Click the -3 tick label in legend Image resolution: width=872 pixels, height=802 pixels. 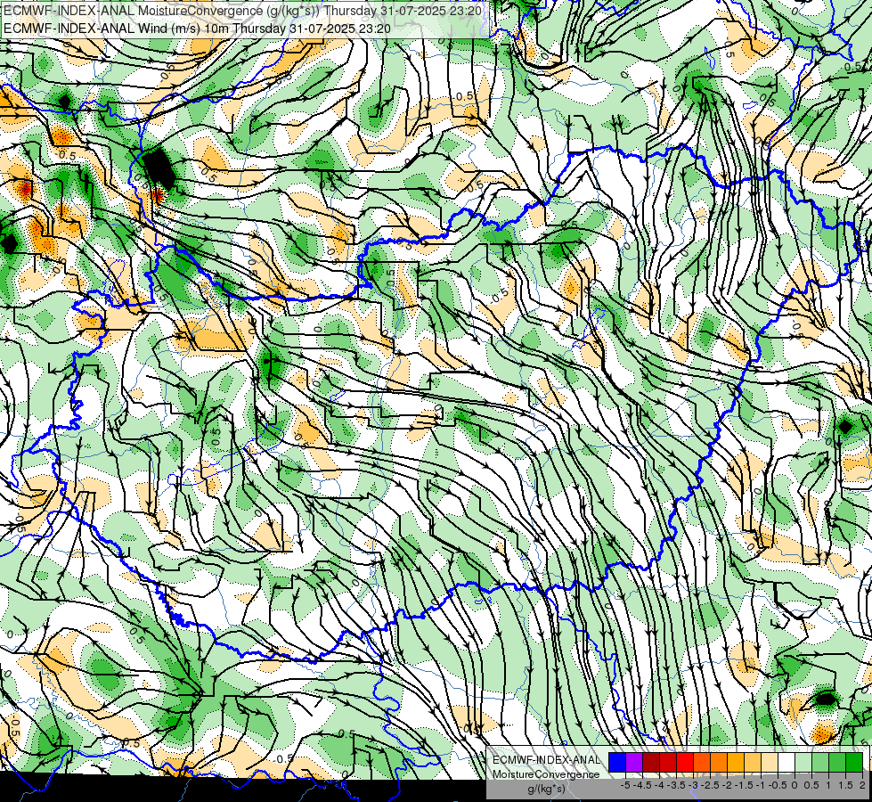694,785
